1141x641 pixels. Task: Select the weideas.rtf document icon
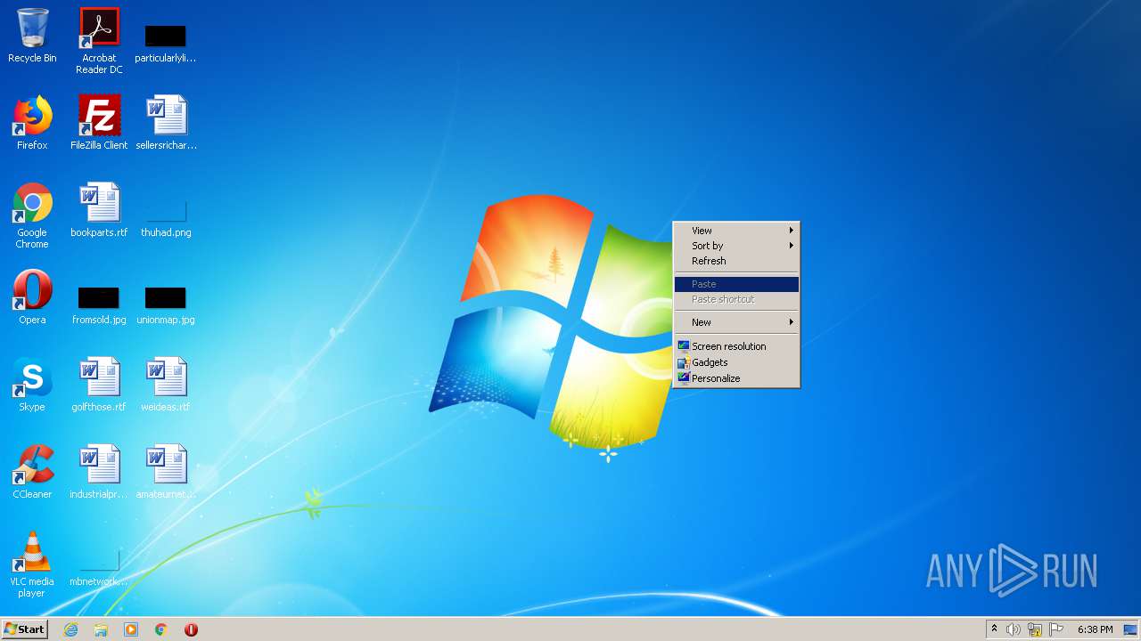point(166,385)
